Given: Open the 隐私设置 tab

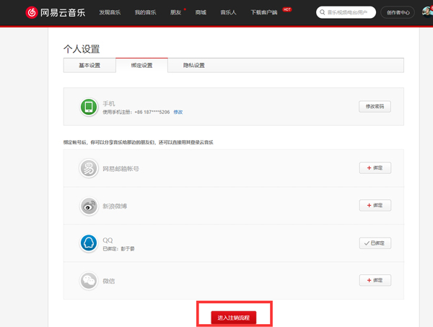Looking at the screenshot, I should point(193,66).
